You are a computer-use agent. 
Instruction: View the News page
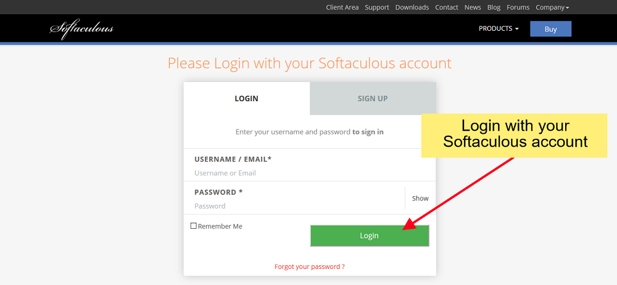point(473,7)
